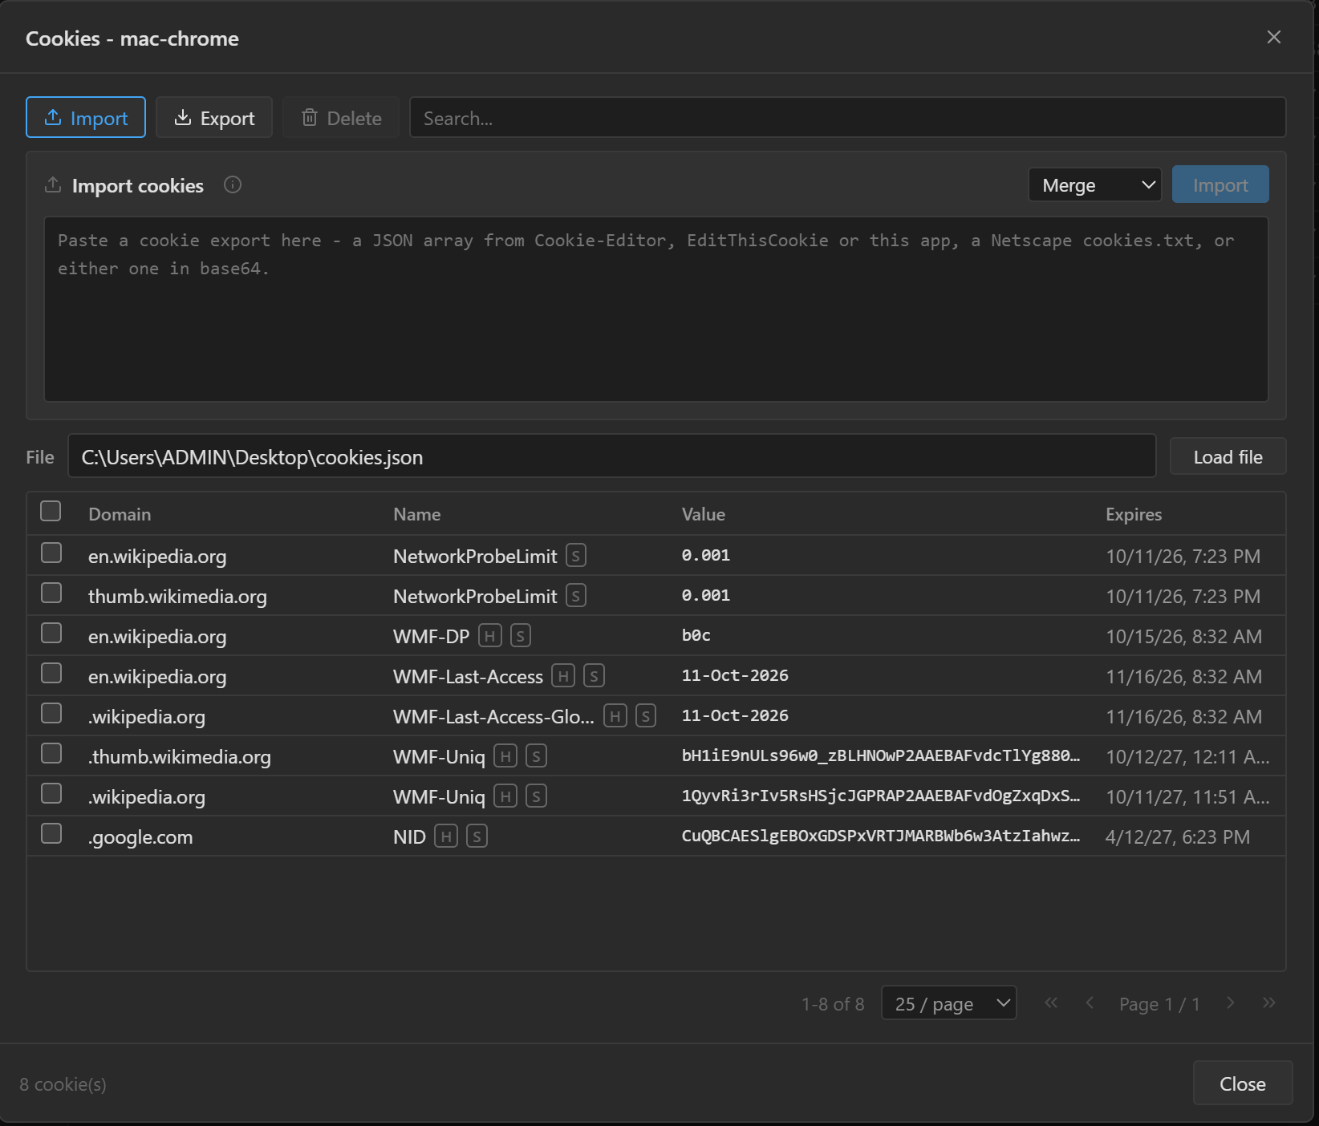Click into the paste cookie export text area
This screenshot has height=1126, width=1319.
(656, 309)
